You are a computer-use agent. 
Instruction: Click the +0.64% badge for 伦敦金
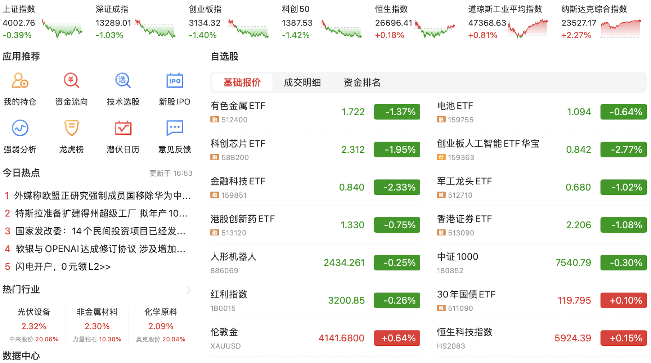(x=397, y=338)
